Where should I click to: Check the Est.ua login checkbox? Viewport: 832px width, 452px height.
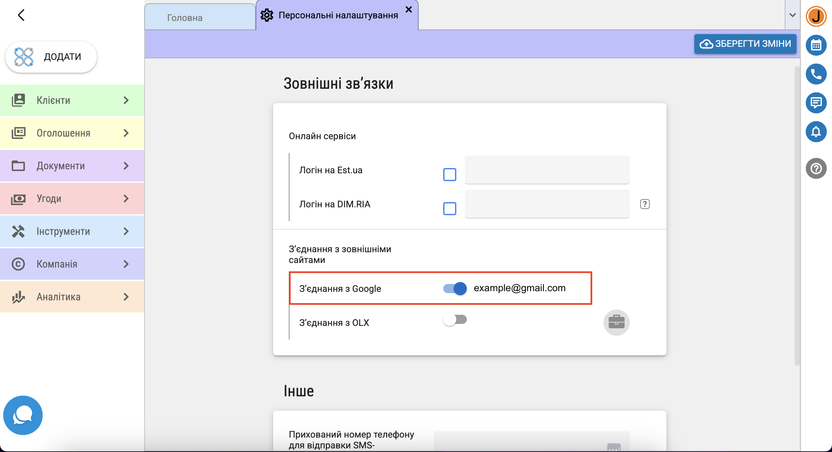tap(449, 175)
